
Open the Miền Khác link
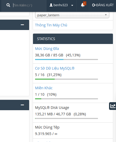point(44,88)
